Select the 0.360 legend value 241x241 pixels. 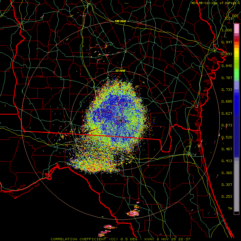(227, 173)
